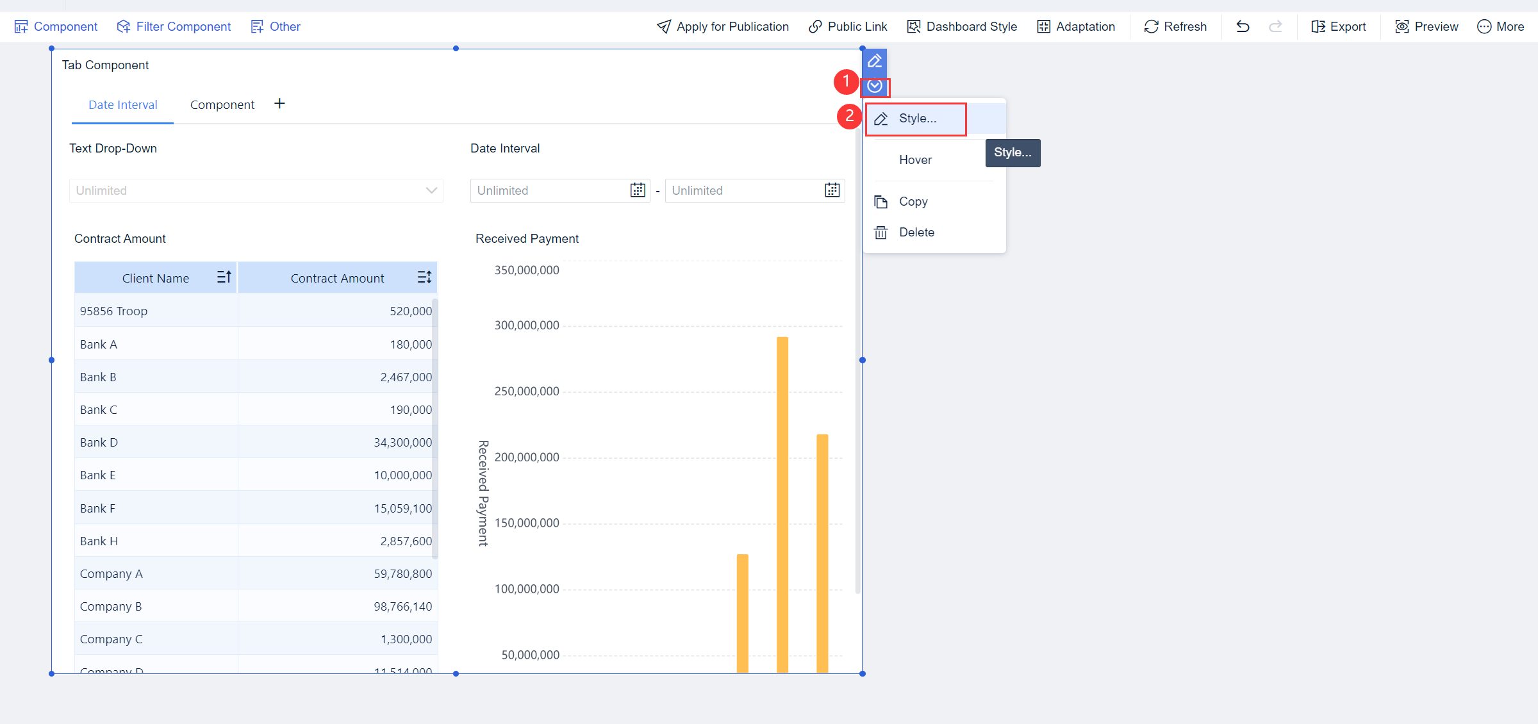The image size is (1538, 724).
Task: Click the Undo arrow icon
Action: [x=1242, y=26]
